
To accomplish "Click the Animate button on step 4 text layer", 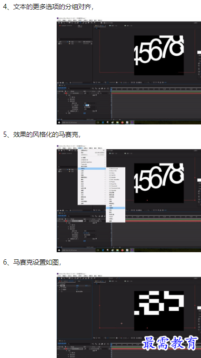I will (x=94, y=95).
